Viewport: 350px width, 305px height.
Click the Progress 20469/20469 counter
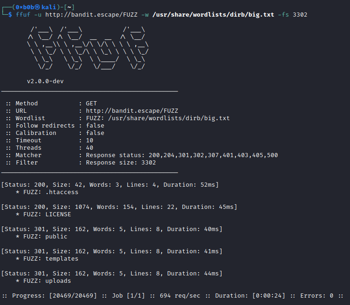pyautogui.click(x=73, y=296)
